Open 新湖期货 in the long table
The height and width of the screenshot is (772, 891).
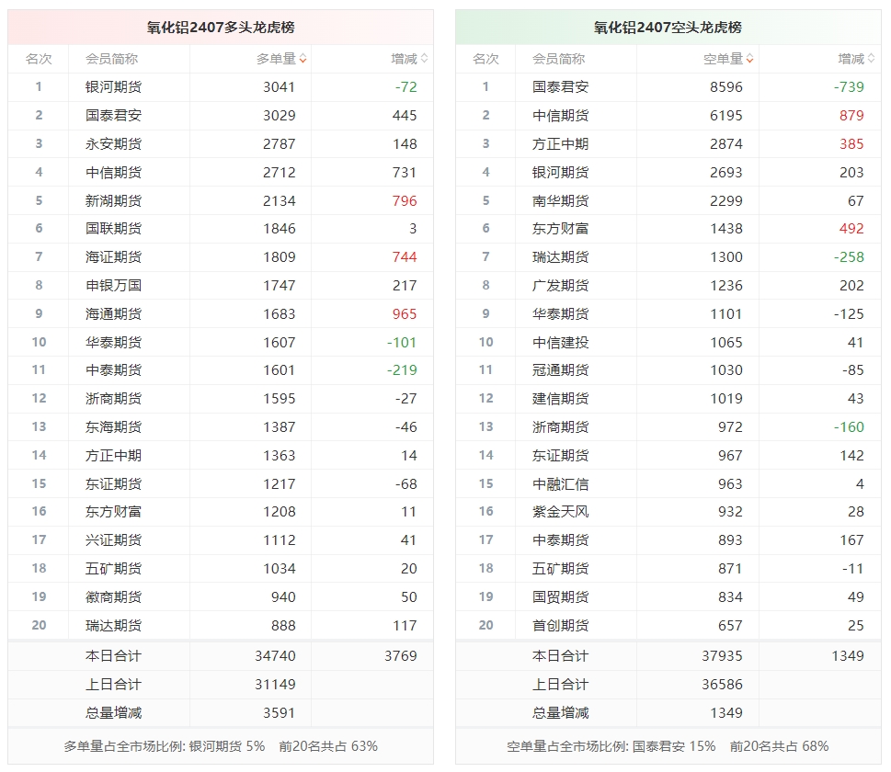point(114,200)
